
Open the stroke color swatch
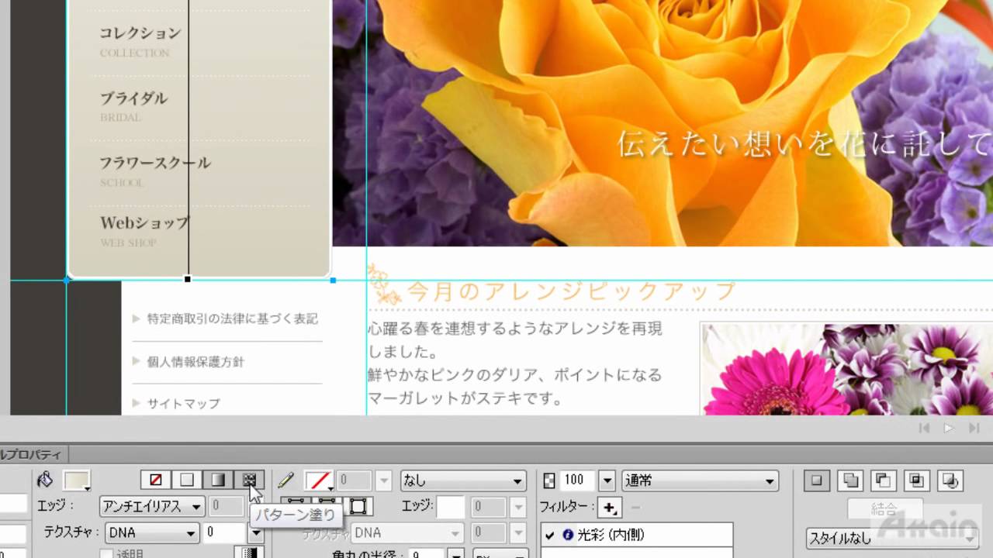click(319, 480)
